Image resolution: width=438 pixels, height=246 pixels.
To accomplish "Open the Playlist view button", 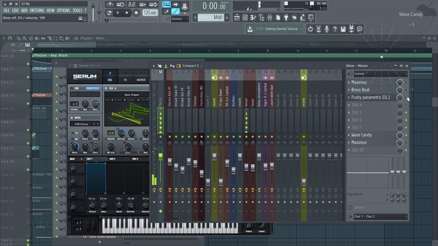I will pyautogui.click(x=237, y=17).
